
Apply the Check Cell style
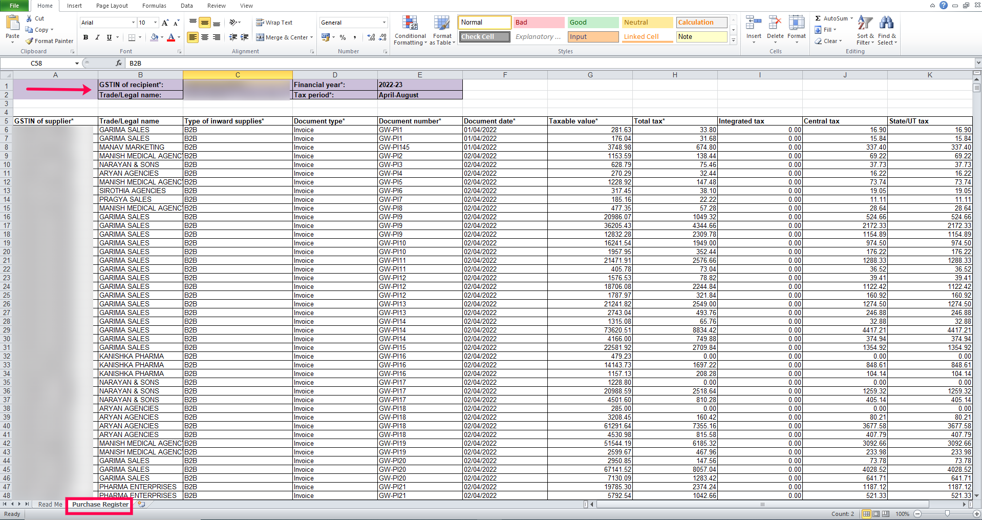coord(484,37)
